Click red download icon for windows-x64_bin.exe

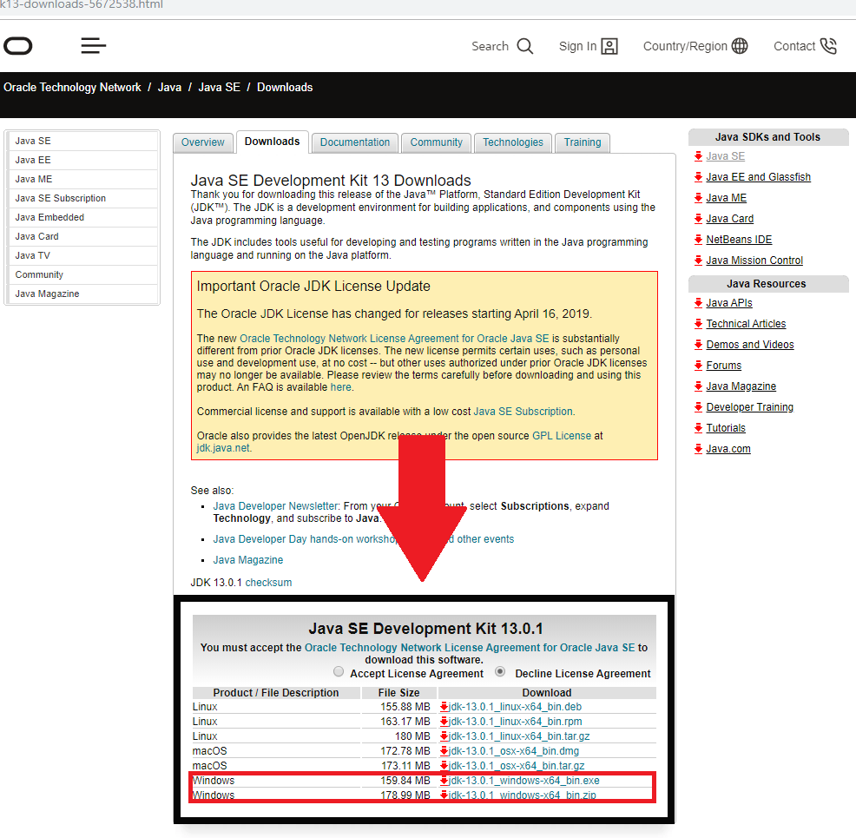coord(444,781)
